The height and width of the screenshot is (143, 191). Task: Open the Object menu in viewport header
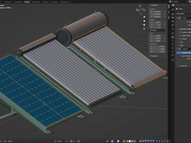10,141
